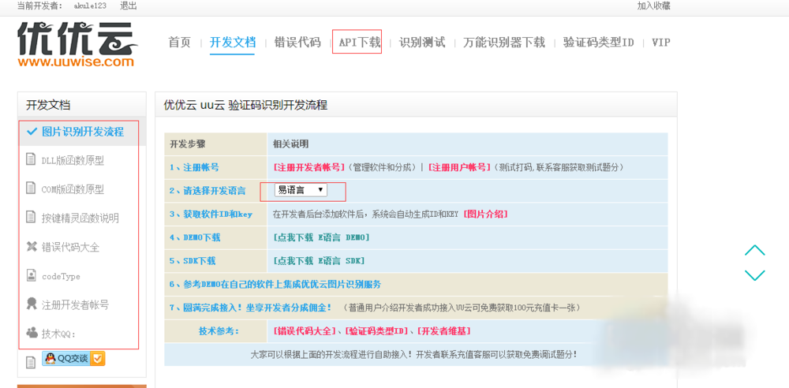The width and height of the screenshot is (789, 388).
Task: Open DLL版函数原型 sidebar item
Action: coord(73,161)
